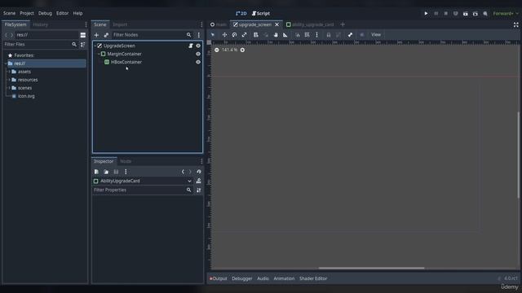The width and height of the screenshot is (522, 293).
Task: Toggle FileSystem split view mode
Action: point(83,35)
